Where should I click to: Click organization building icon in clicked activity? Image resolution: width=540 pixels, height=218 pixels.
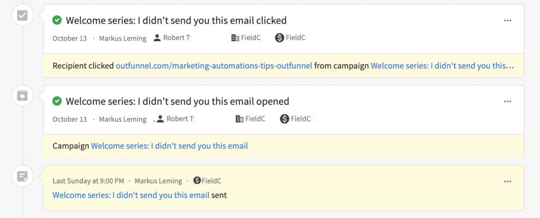pos(235,38)
